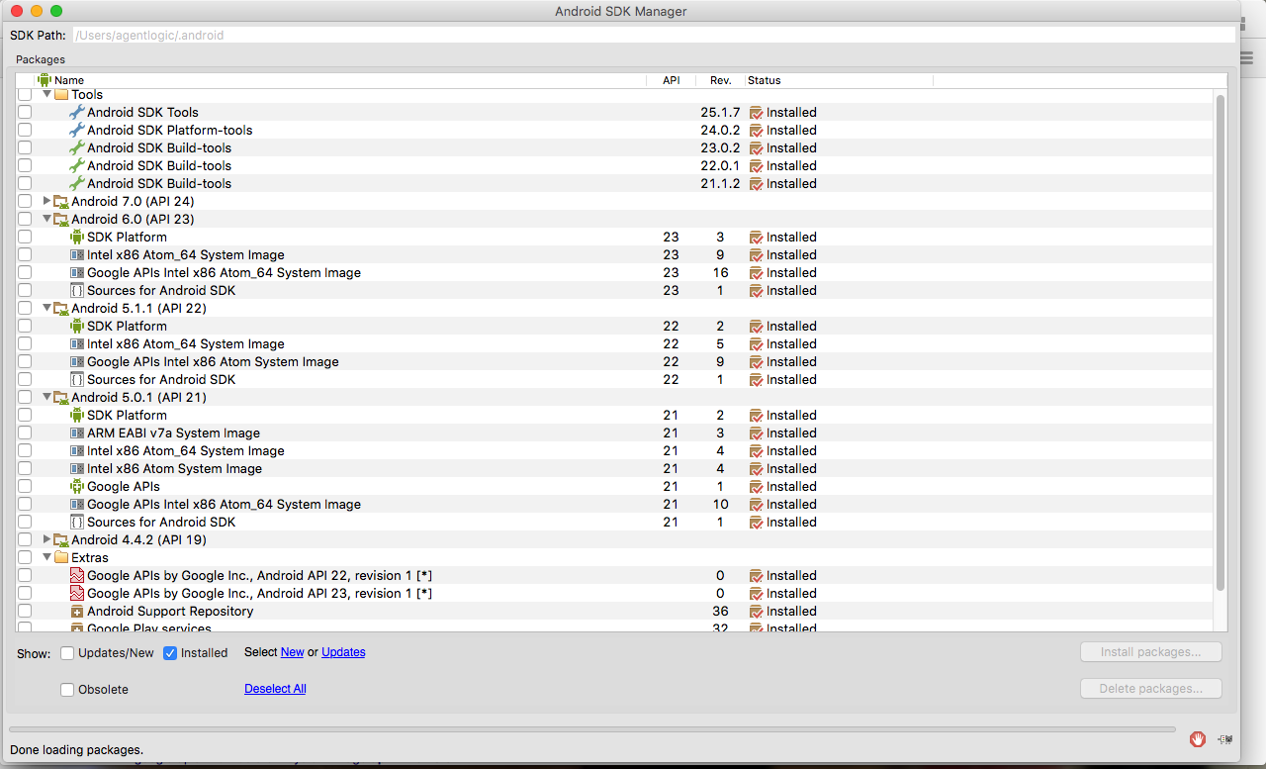Click the icon of Build-tools revision 21.1.2

[77, 183]
